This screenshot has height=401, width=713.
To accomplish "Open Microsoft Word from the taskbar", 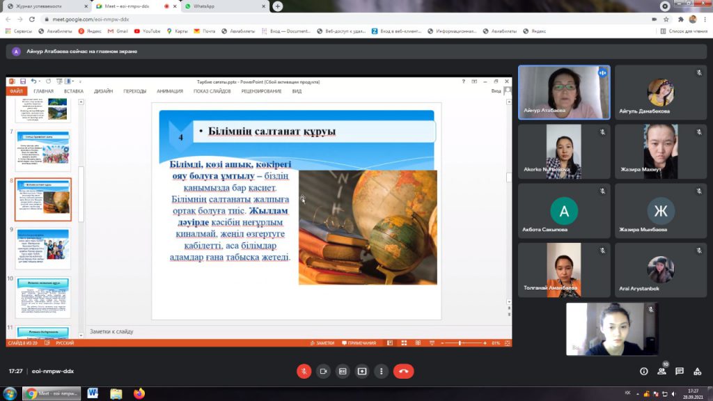I will (x=93, y=393).
